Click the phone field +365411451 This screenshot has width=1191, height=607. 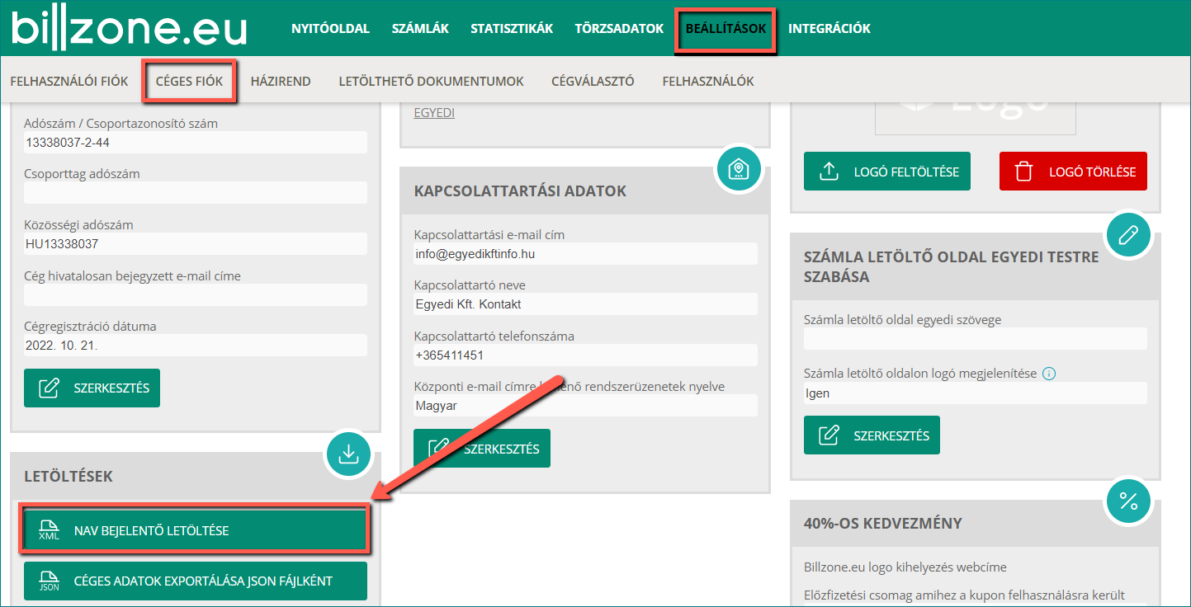pos(585,355)
